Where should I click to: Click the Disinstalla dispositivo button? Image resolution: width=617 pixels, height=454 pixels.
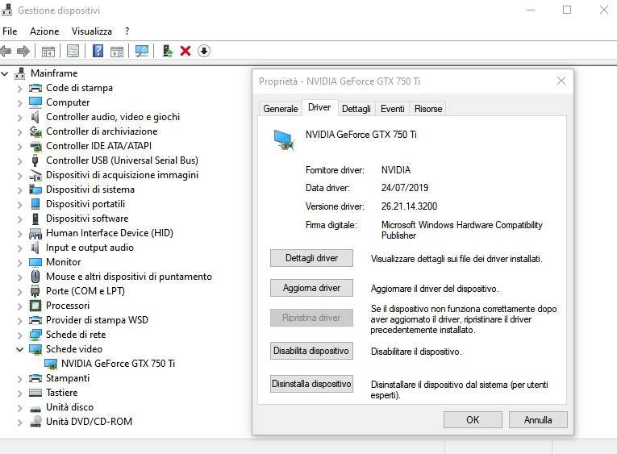click(x=311, y=384)
